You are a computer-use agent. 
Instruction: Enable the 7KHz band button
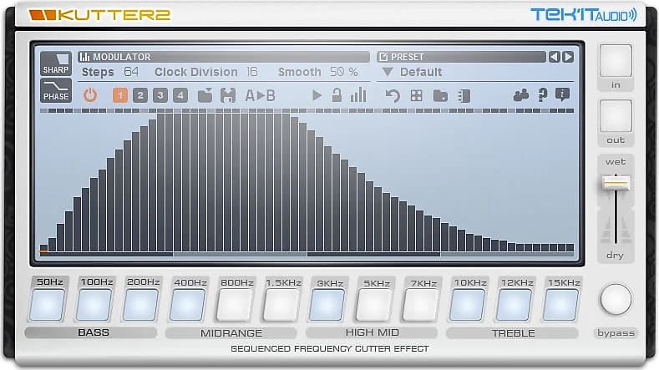421,304
